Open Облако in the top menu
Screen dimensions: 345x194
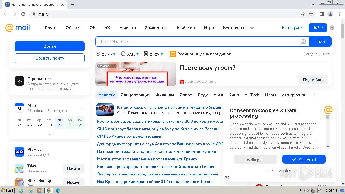[73, 28]
